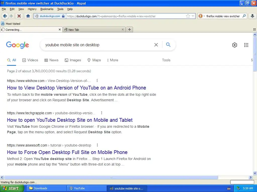Open a new tab with the plus button
This screenshot has height=192, width=257.
[130, 29]
